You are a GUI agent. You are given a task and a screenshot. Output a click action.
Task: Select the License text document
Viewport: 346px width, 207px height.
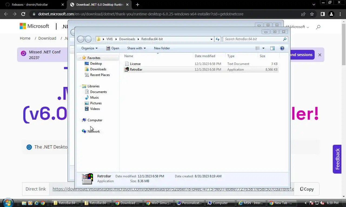pos(201,64)
